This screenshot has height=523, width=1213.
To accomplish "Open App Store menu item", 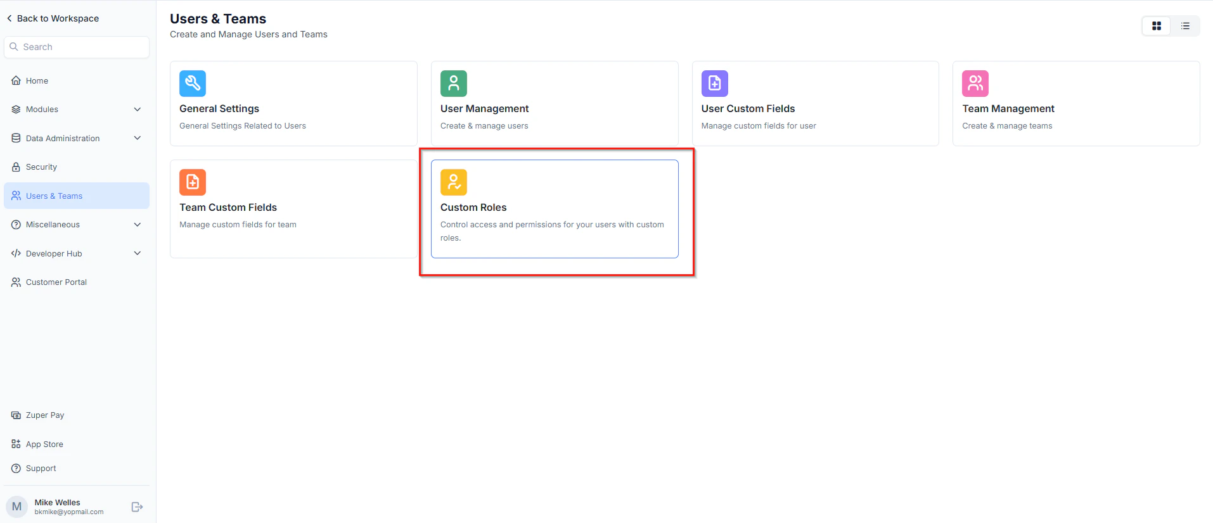I will [x=77, y=444].
